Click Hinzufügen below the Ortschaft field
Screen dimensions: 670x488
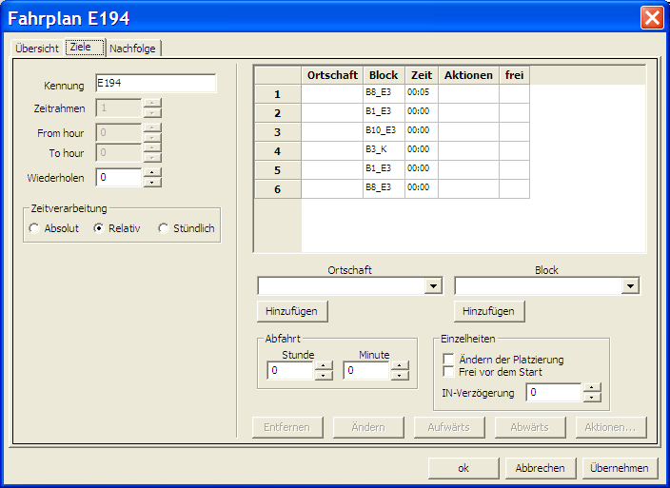pos(292,311)
